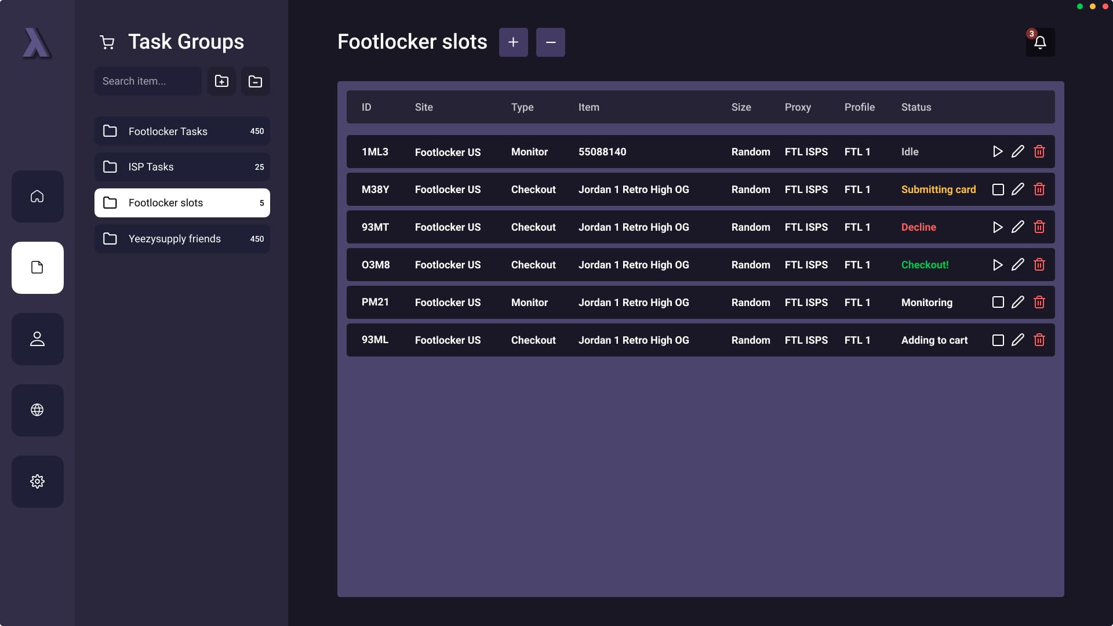Select the ISP Tasks group
Viewport: 1113px width, 626px height.
tap(182, 167)
